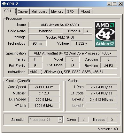
Task: Select the Memory tab
Action: pyautogui.click(x=57, y=11)
